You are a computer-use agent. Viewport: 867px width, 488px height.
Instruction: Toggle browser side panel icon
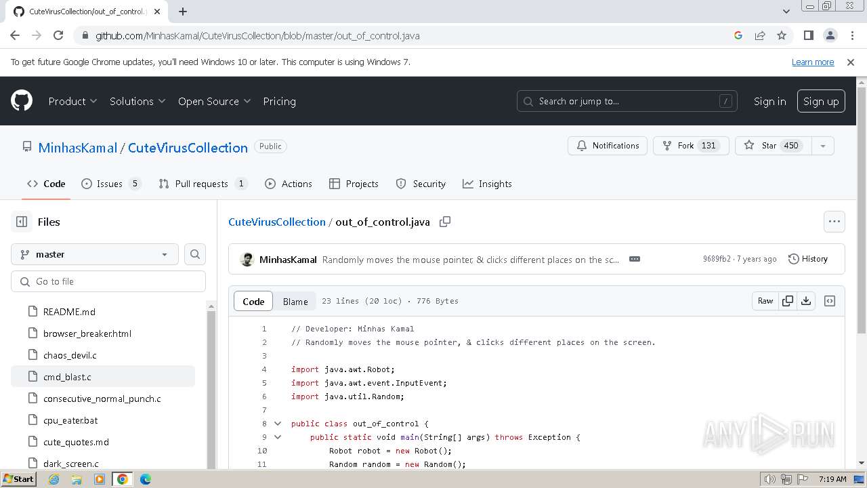808,35
